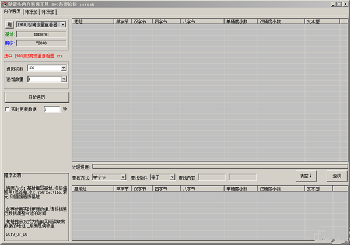Click the 刷 refresh button

click(x=9, y=24)
